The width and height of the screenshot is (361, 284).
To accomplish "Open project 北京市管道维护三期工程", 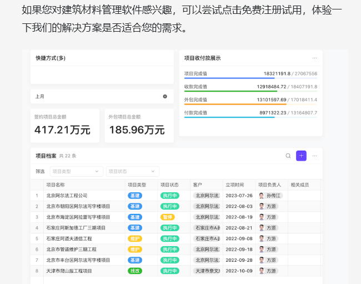I will tap(72, 250).
